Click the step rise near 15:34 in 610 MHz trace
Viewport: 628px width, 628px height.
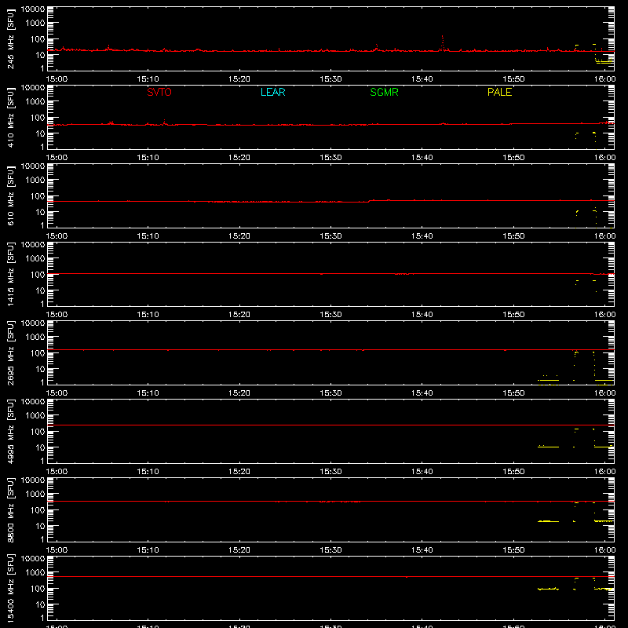pyautogui.click(x=371, y=201)
